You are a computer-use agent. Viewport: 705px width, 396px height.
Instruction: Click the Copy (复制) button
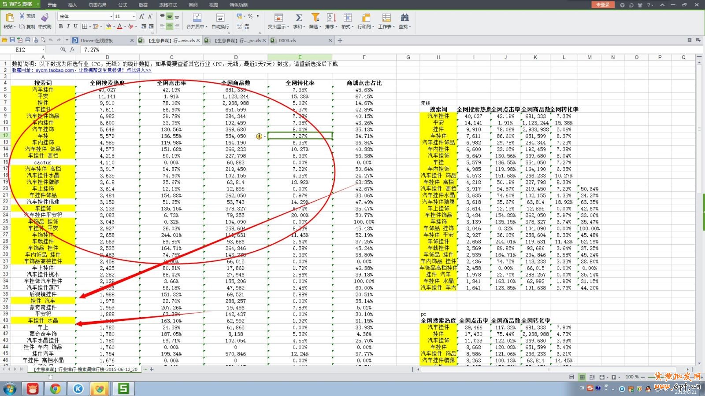click(27, 26)
